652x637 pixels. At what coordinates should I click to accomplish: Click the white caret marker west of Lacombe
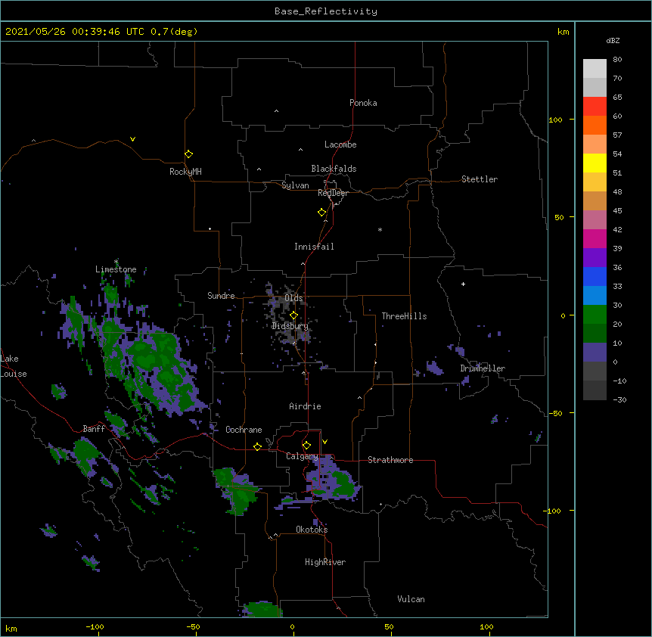(300, 149)
